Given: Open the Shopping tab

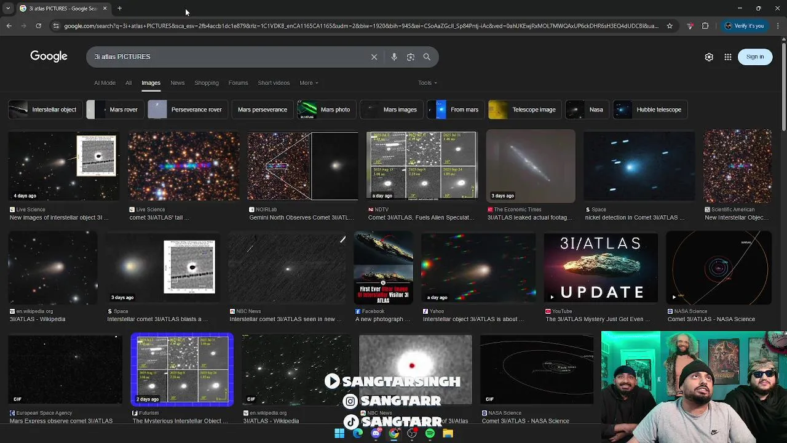Looking at the screenshot, I should 207,83.
